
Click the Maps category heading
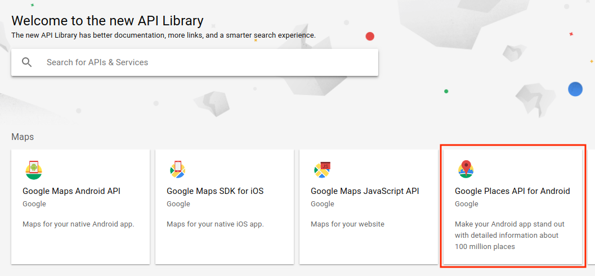pos(23,137)
